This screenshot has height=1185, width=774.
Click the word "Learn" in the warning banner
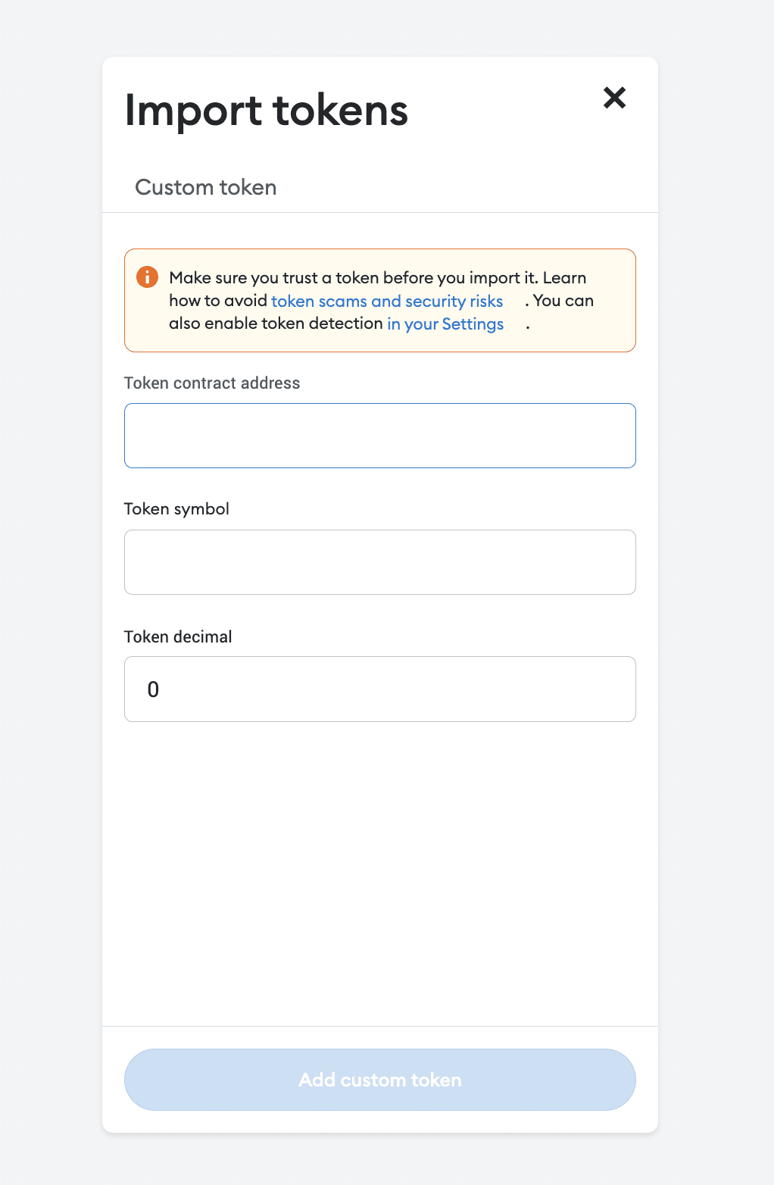[564, 278]
